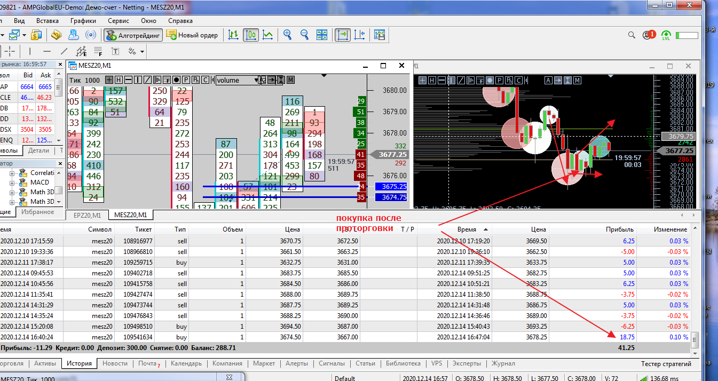Toggle candlestick chart mode

coord(251,35)
